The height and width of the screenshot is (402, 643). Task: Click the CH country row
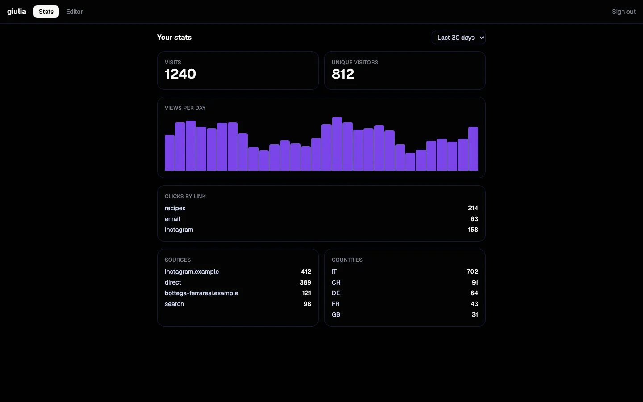(x=405, y=282)
